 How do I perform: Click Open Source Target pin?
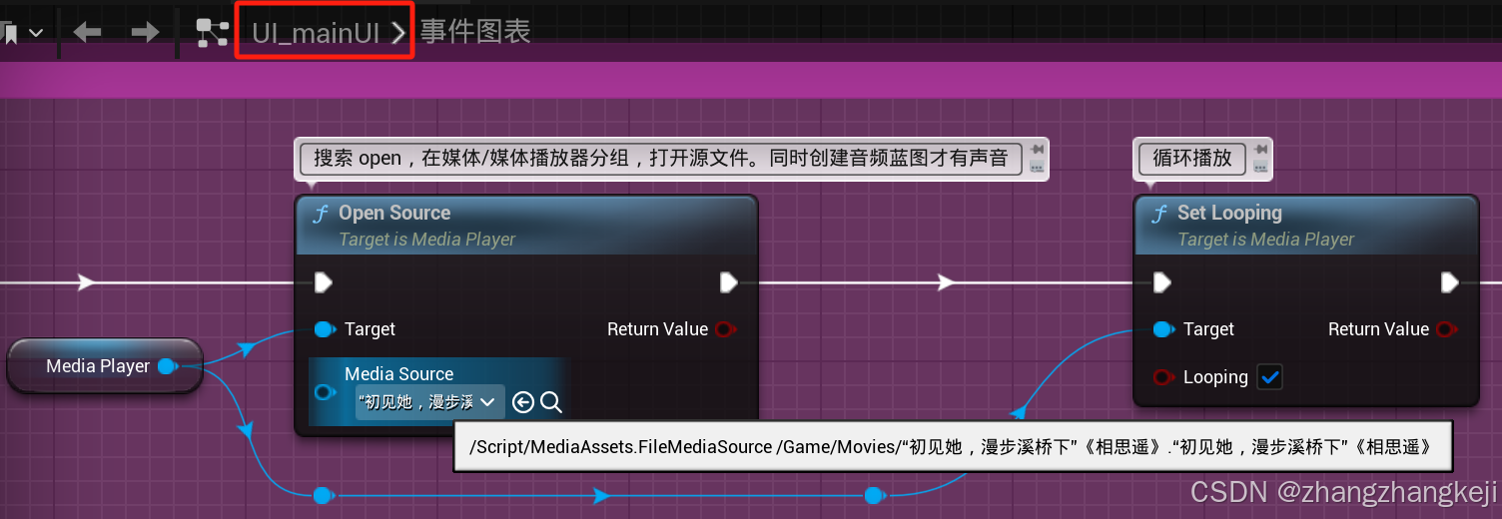(325, 329)
